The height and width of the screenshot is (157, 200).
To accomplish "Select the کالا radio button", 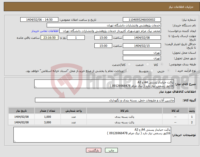I will (162, 64).
